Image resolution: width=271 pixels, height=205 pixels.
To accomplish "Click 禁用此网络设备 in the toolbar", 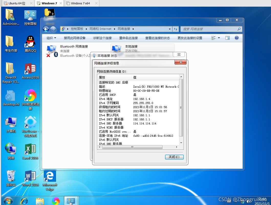I will tap(74, 38).
